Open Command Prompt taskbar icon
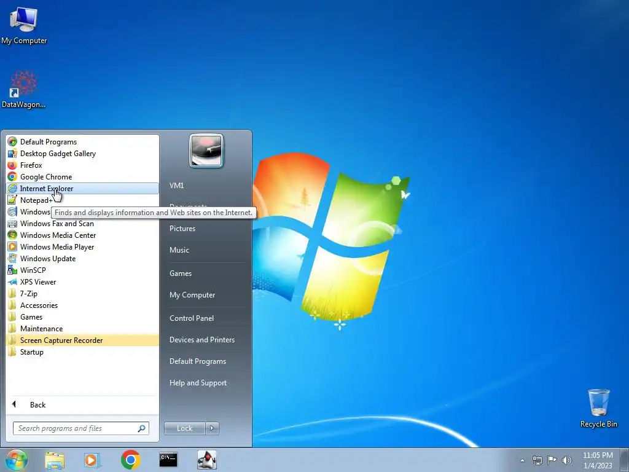This screenshot has height=472, width=629. tap(168, 460)
